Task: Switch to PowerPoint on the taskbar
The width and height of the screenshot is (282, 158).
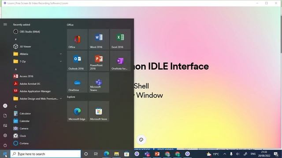Action: pyautogui.click(x=157, y=154)
